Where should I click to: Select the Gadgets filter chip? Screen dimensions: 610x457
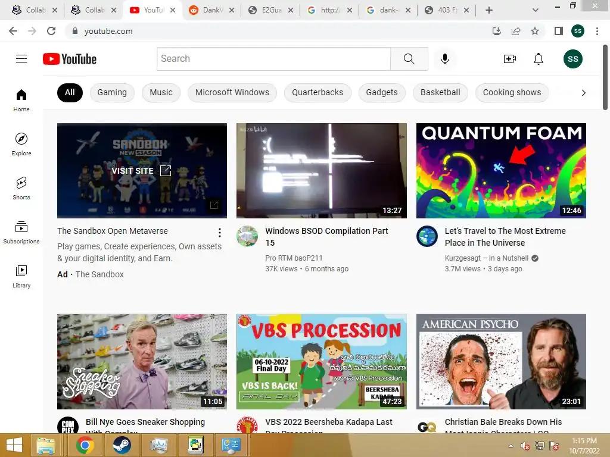(x=382, y=92)
